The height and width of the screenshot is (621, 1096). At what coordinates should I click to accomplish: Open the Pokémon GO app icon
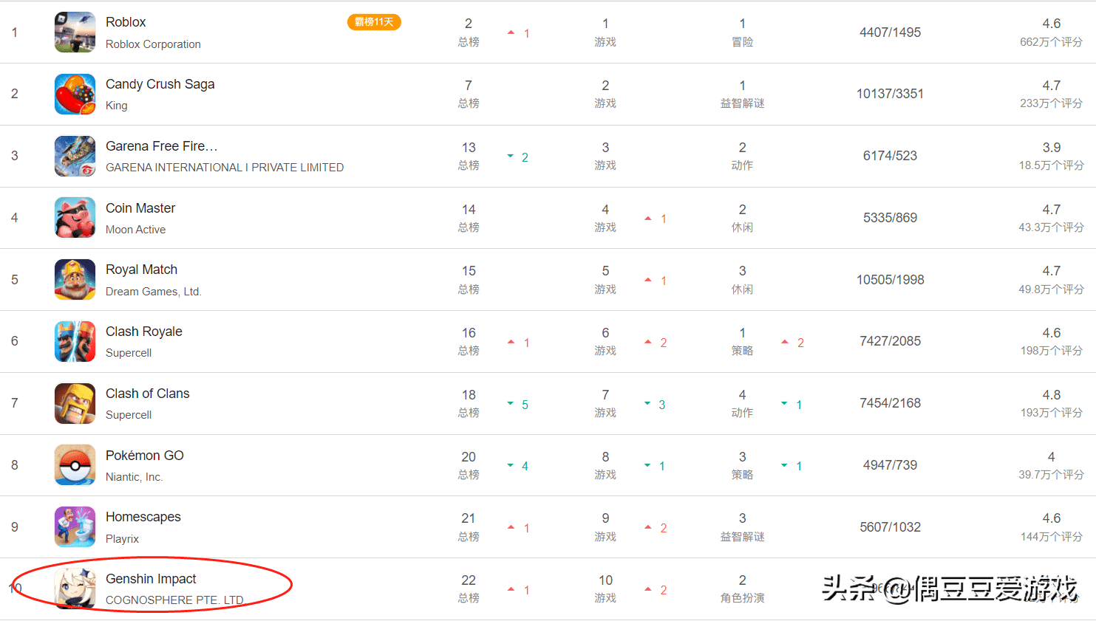click(75, 464)
